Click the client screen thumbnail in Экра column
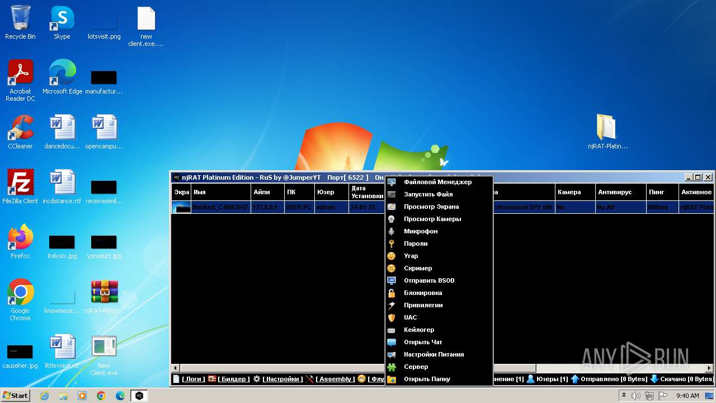 point(181,207)
